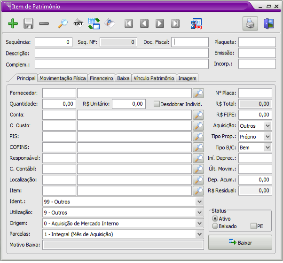283x263 pixels.
Task: Click the Iní. Deprec. input field
Action: 255,158
